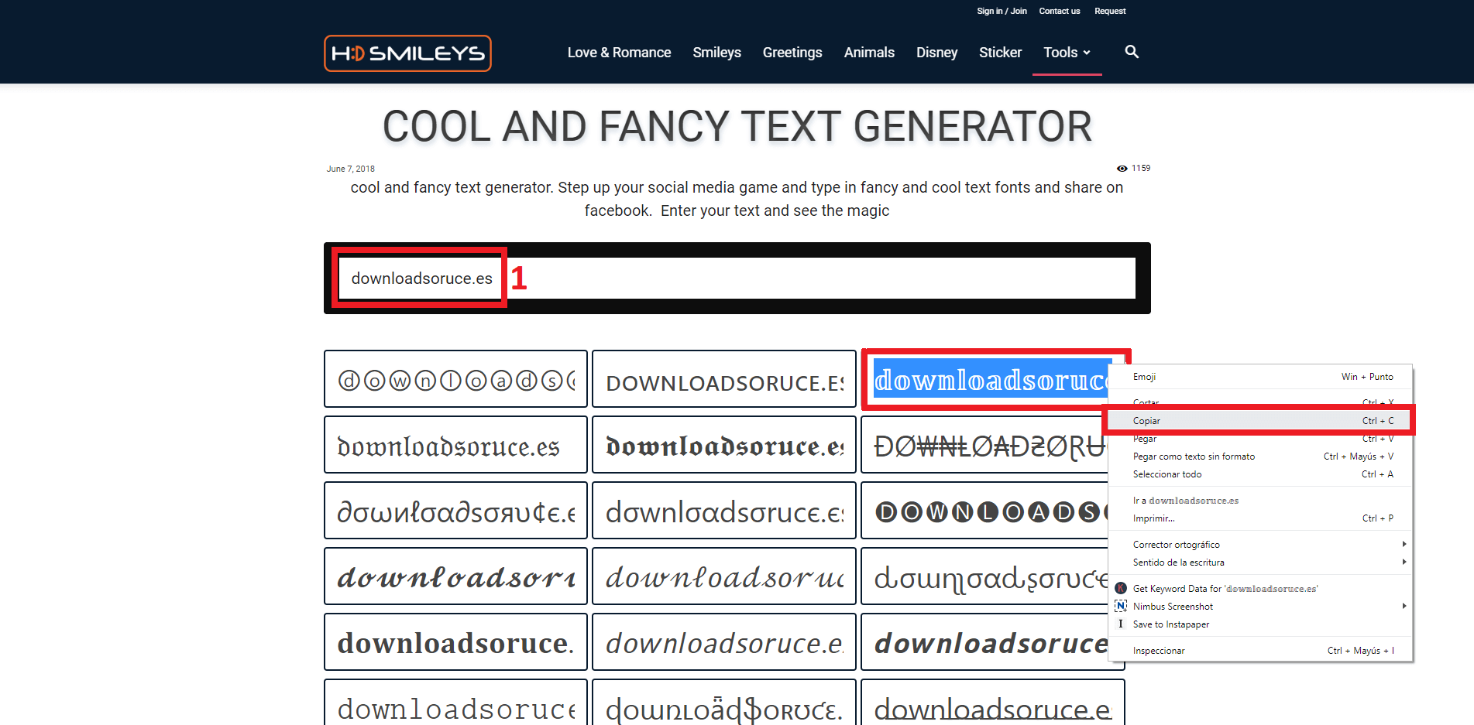This screenshot has width=1474, height=725.
Task: Expand the Tools dropdown menu
Action: 1067,53
